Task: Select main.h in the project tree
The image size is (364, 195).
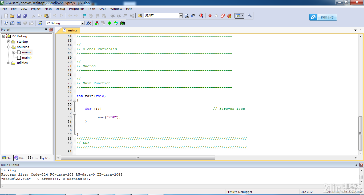Action: pos(27,58)
